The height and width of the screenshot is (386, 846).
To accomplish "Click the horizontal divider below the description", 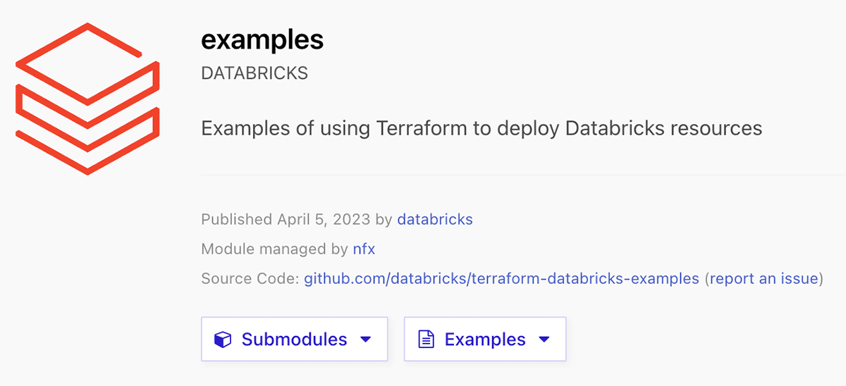I will [x=522, y=173].
